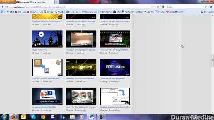Open the File Explorer folder taskbar icon
Viewport: 214px width, 120px height.
72,117
